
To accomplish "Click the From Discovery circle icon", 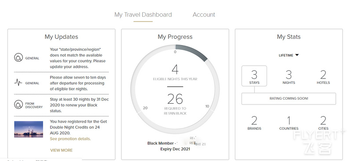I will click(18, 105).
